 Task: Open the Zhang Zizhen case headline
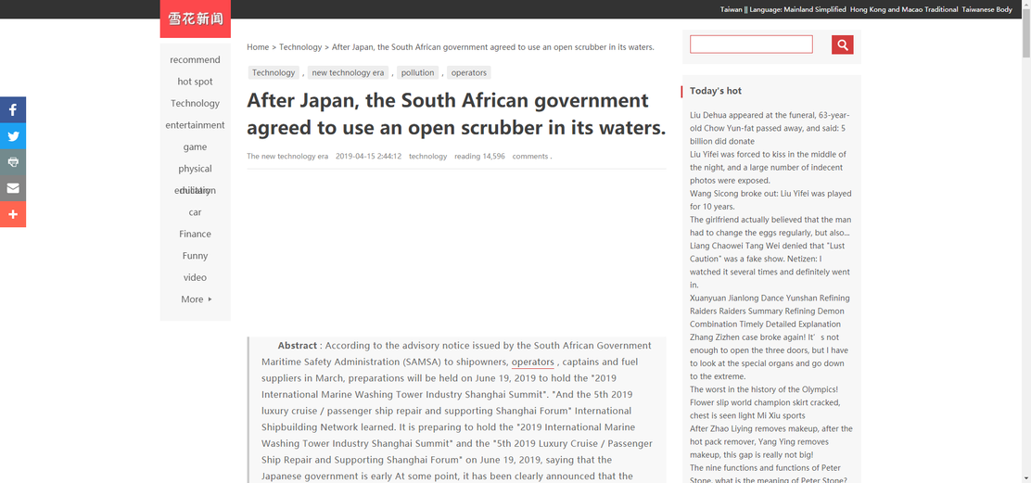pos(770,357)
